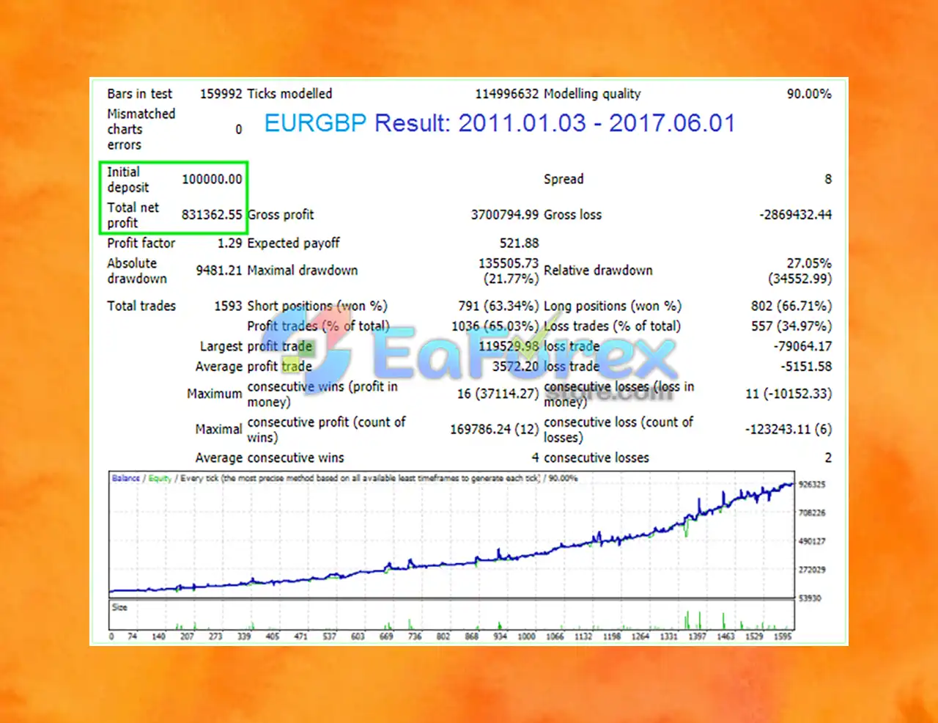This screenshot has height=723, width=938.
Task: Click the Gross profit value 3700794.99
Action: pos(504,215)
